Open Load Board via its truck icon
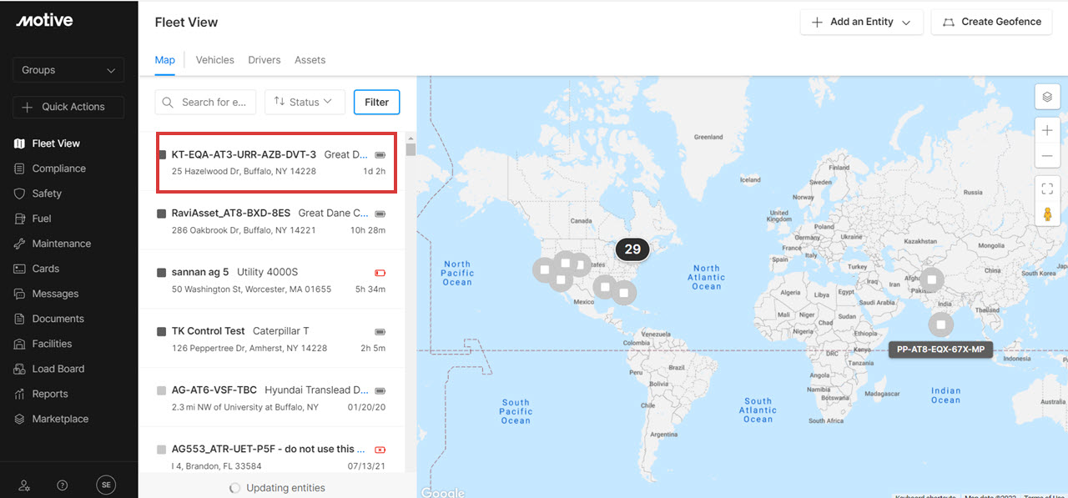Viewport: 1068px width, 498px height. click(x=20, y=369)
